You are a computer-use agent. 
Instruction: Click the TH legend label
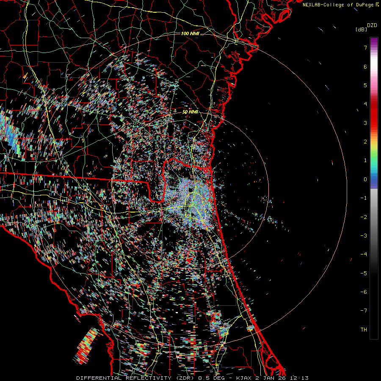tap(364, 329)
